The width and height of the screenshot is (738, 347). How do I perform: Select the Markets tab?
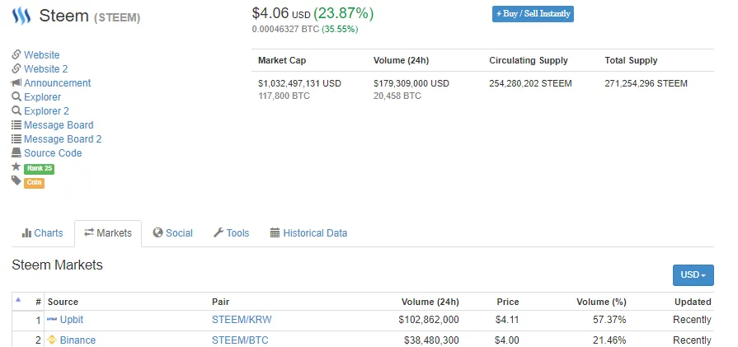tap(108, 233)
